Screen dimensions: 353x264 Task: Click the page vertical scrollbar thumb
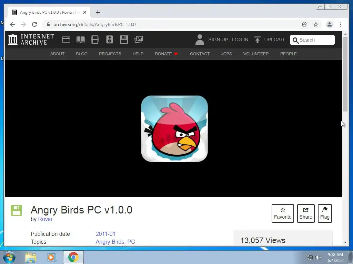click(345, 74)
